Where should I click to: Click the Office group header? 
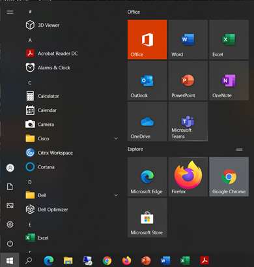[134, 12]
